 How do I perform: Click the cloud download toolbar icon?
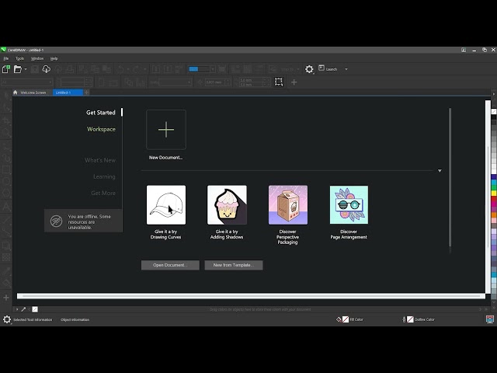coord(47,69)
